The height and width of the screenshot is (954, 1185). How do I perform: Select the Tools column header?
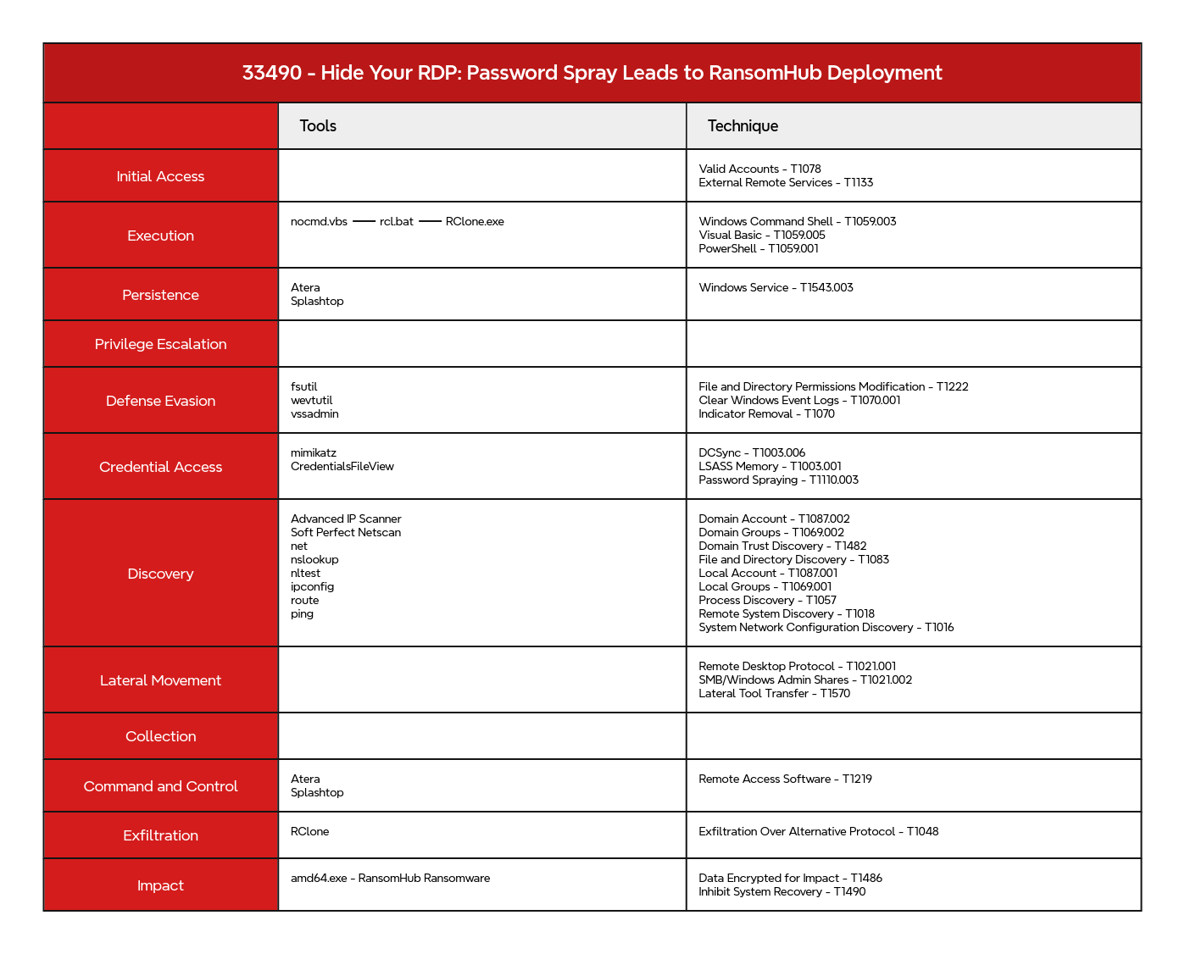(318, 126)
